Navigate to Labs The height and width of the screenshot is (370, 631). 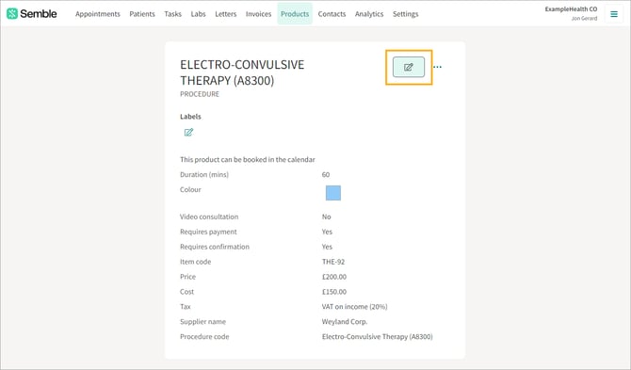pos(198,14)
